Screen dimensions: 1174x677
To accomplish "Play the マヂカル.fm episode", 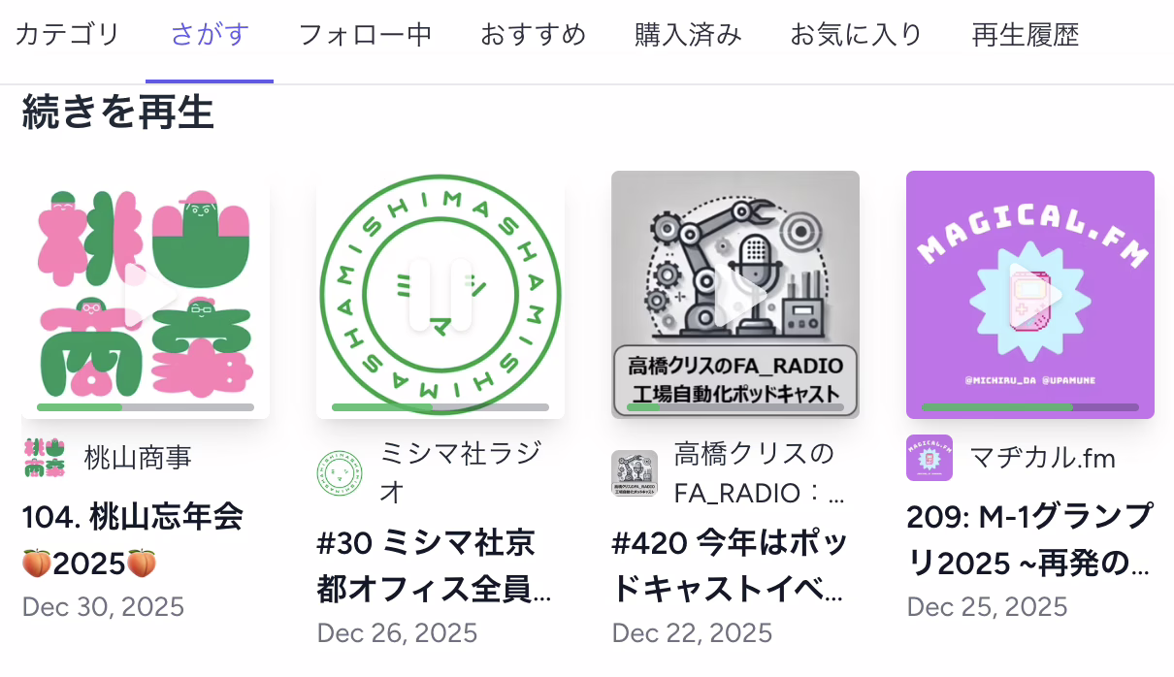I will point(1030,295).
